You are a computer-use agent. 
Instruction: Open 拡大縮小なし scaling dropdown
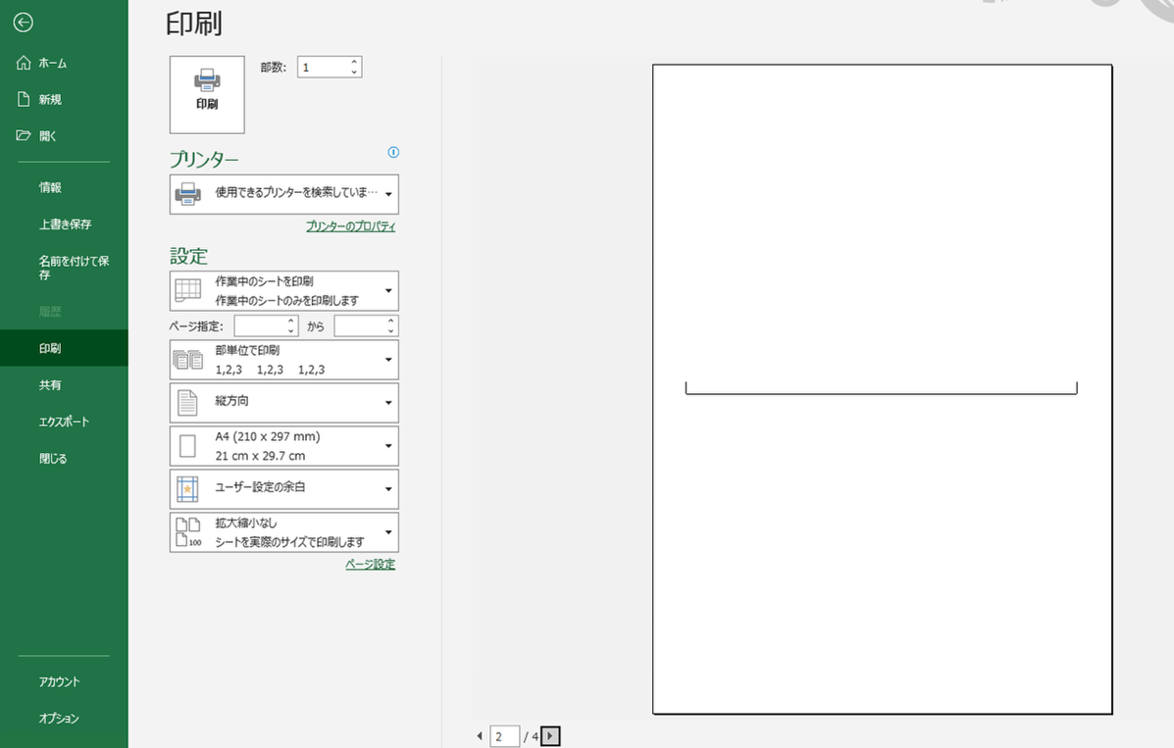[284, 532]
